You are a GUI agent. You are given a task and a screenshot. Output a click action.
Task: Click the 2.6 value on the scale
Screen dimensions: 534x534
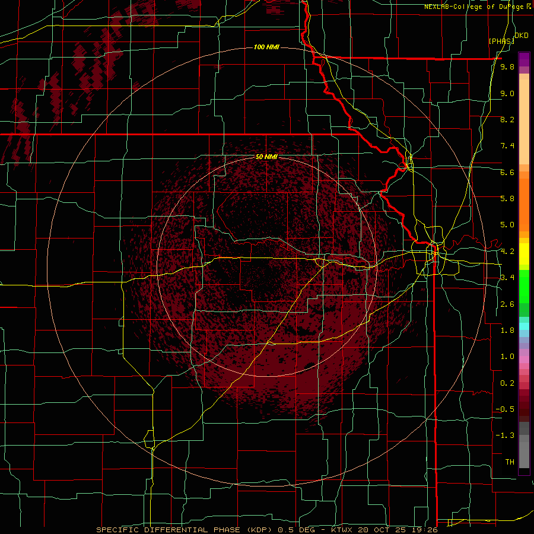pos(507,304)
